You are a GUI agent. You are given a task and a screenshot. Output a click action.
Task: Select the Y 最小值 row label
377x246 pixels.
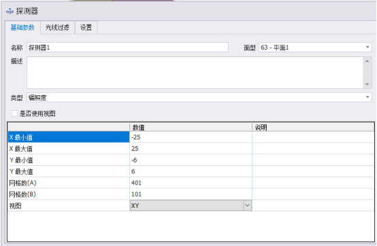point(69,160)
